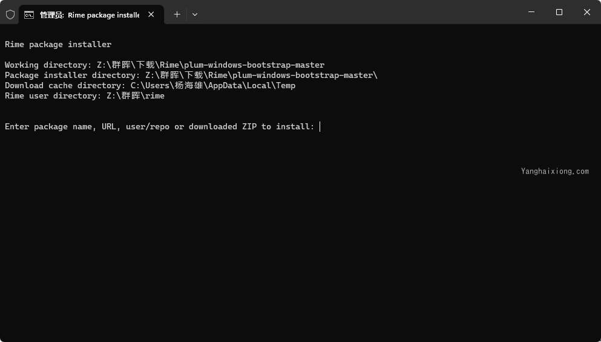Image resolution: width=601 pixels, height=342 pixels.
Task: Expand the new tab profile dropdown
Action: (x=195, y=15)
